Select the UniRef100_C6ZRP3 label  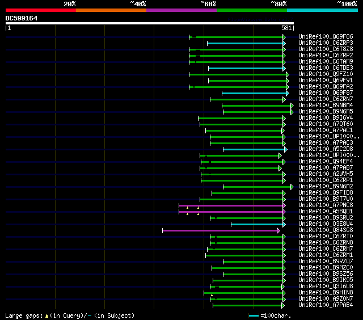click(326, 43)
